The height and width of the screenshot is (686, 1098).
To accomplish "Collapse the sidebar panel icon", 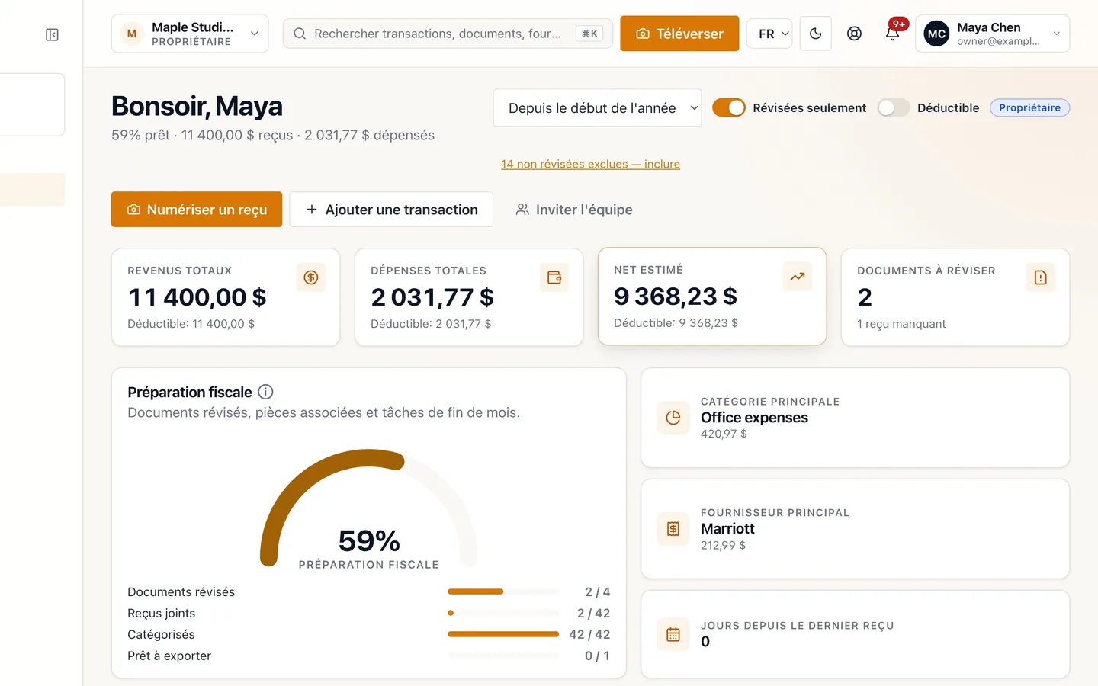I will (x=52, y=35).
